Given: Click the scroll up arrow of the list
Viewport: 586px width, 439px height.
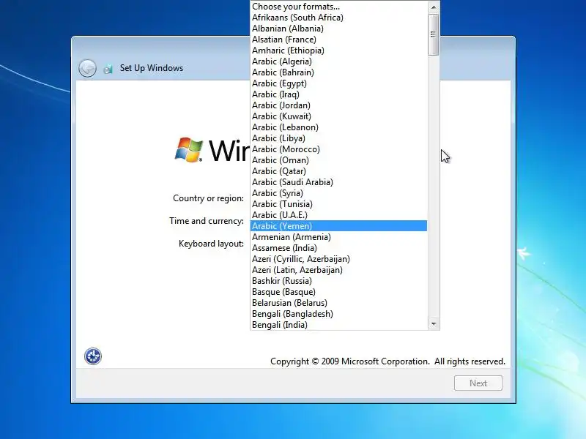Looking at the screenshot, I should pyautogui.click(x=434, y=7).
